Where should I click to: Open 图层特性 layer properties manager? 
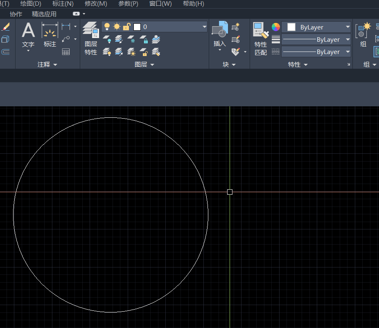91,38
